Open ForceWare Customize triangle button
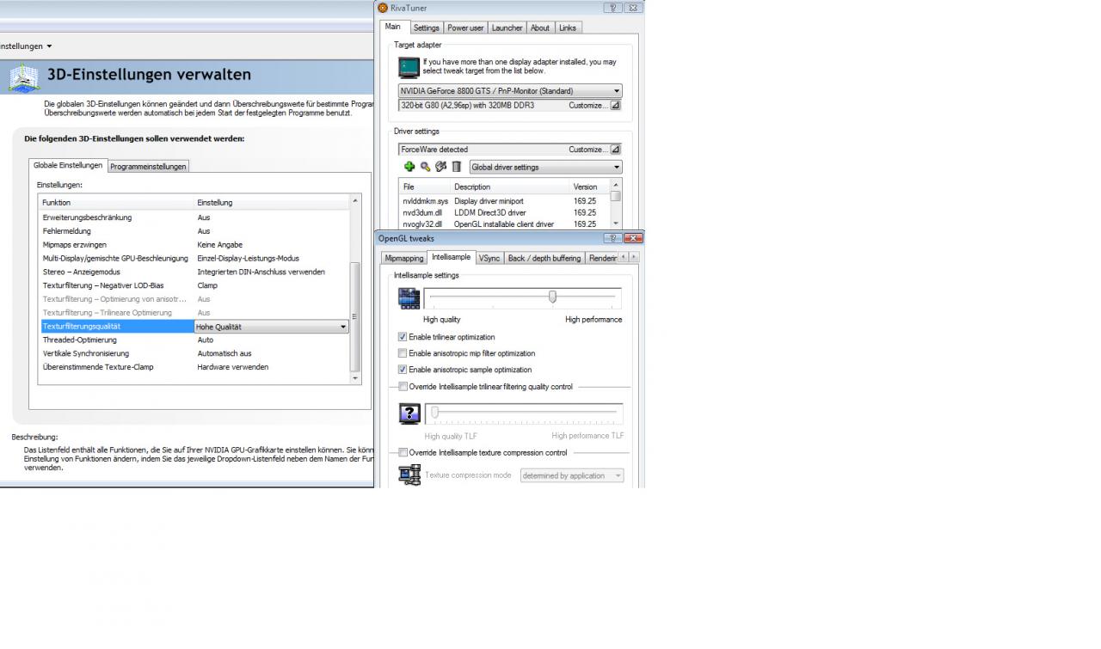The height and width of the screenshot is (649, 1101). (615, 150)
